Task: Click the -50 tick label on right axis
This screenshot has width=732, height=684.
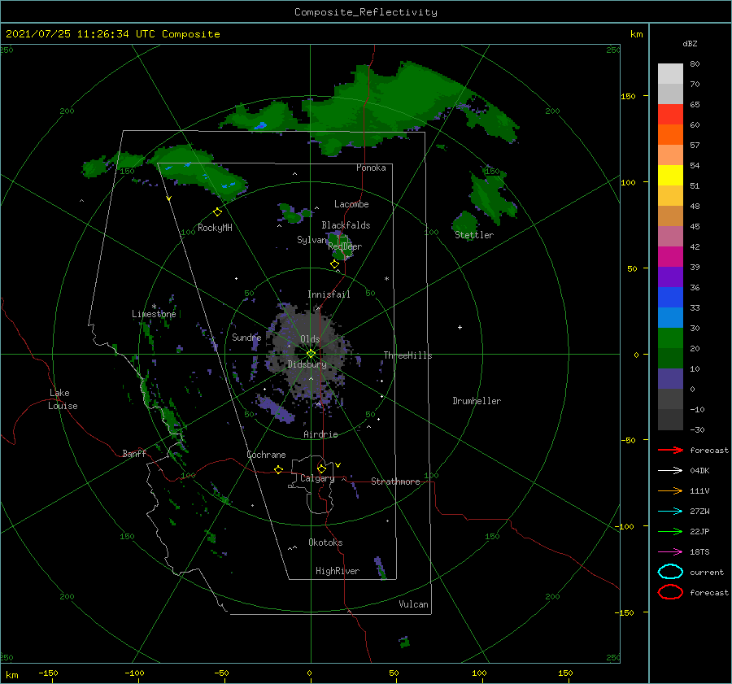Action: click(x=629, y=440)
